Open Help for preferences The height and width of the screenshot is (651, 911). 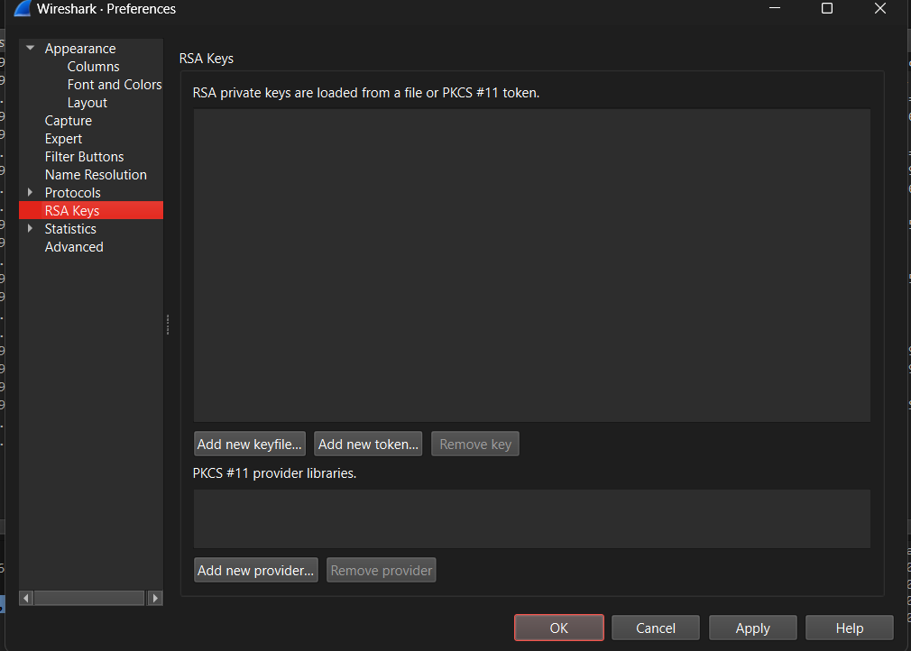point(850,628)
